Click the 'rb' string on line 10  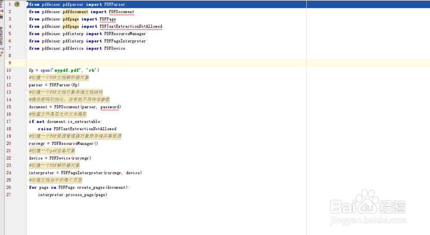pos(91,70)
